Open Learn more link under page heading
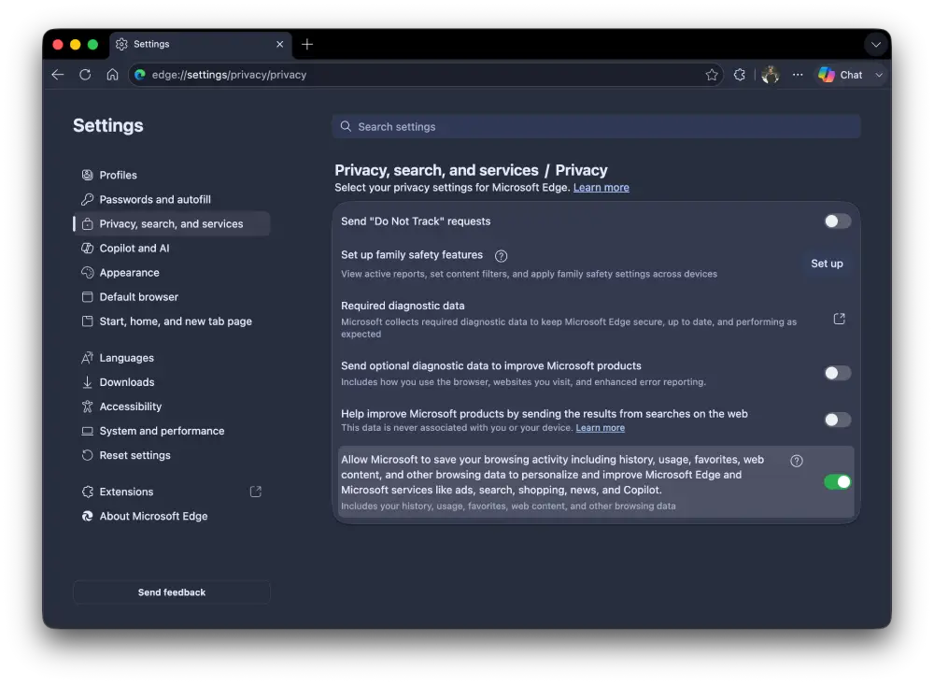The width and height of the screenshot is (934, 685). coord(601,187)
